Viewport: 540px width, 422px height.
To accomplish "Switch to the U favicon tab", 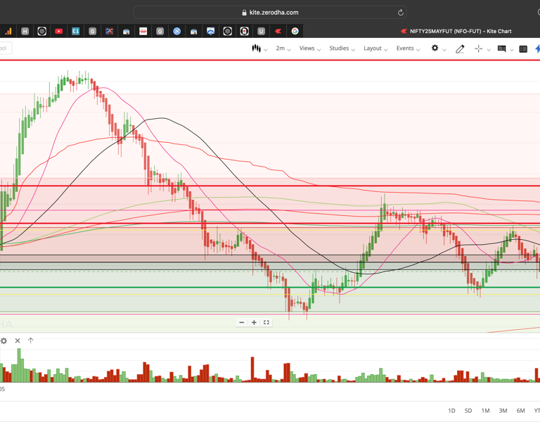I will pos(261,32).
